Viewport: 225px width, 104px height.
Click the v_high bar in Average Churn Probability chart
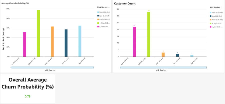coord(38,33)
